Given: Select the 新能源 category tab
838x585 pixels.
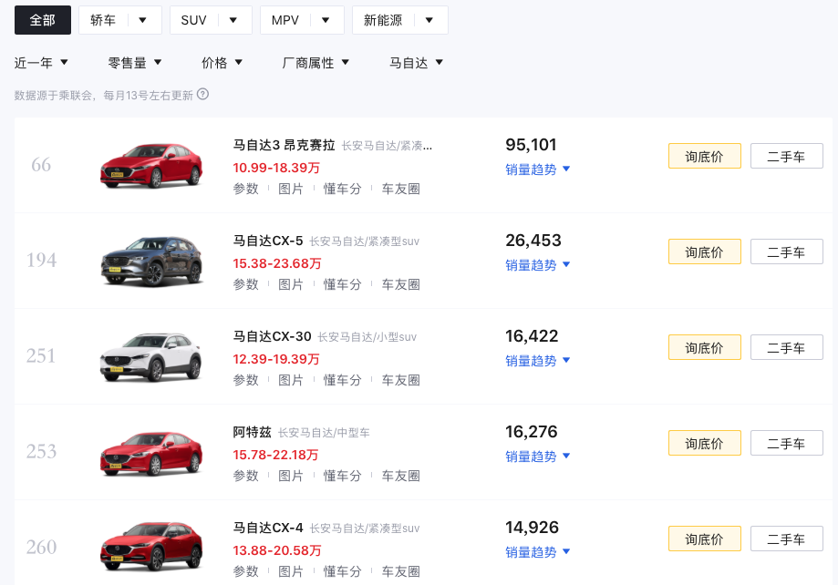Looking at the screenshot, I should pyautogui.click(x=383, y=20).
